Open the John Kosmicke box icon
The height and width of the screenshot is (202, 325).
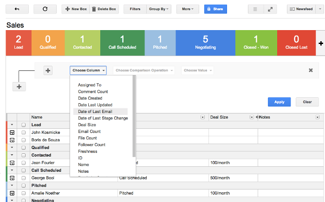tap(12, 133)
